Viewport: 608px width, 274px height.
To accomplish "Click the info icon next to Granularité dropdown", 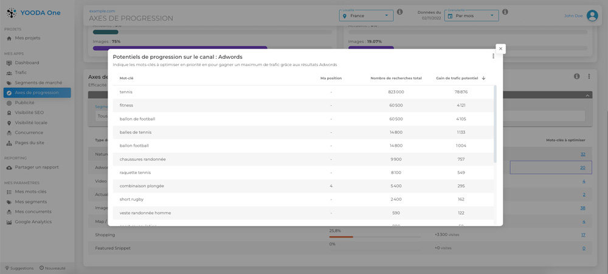I will [505, 12].
